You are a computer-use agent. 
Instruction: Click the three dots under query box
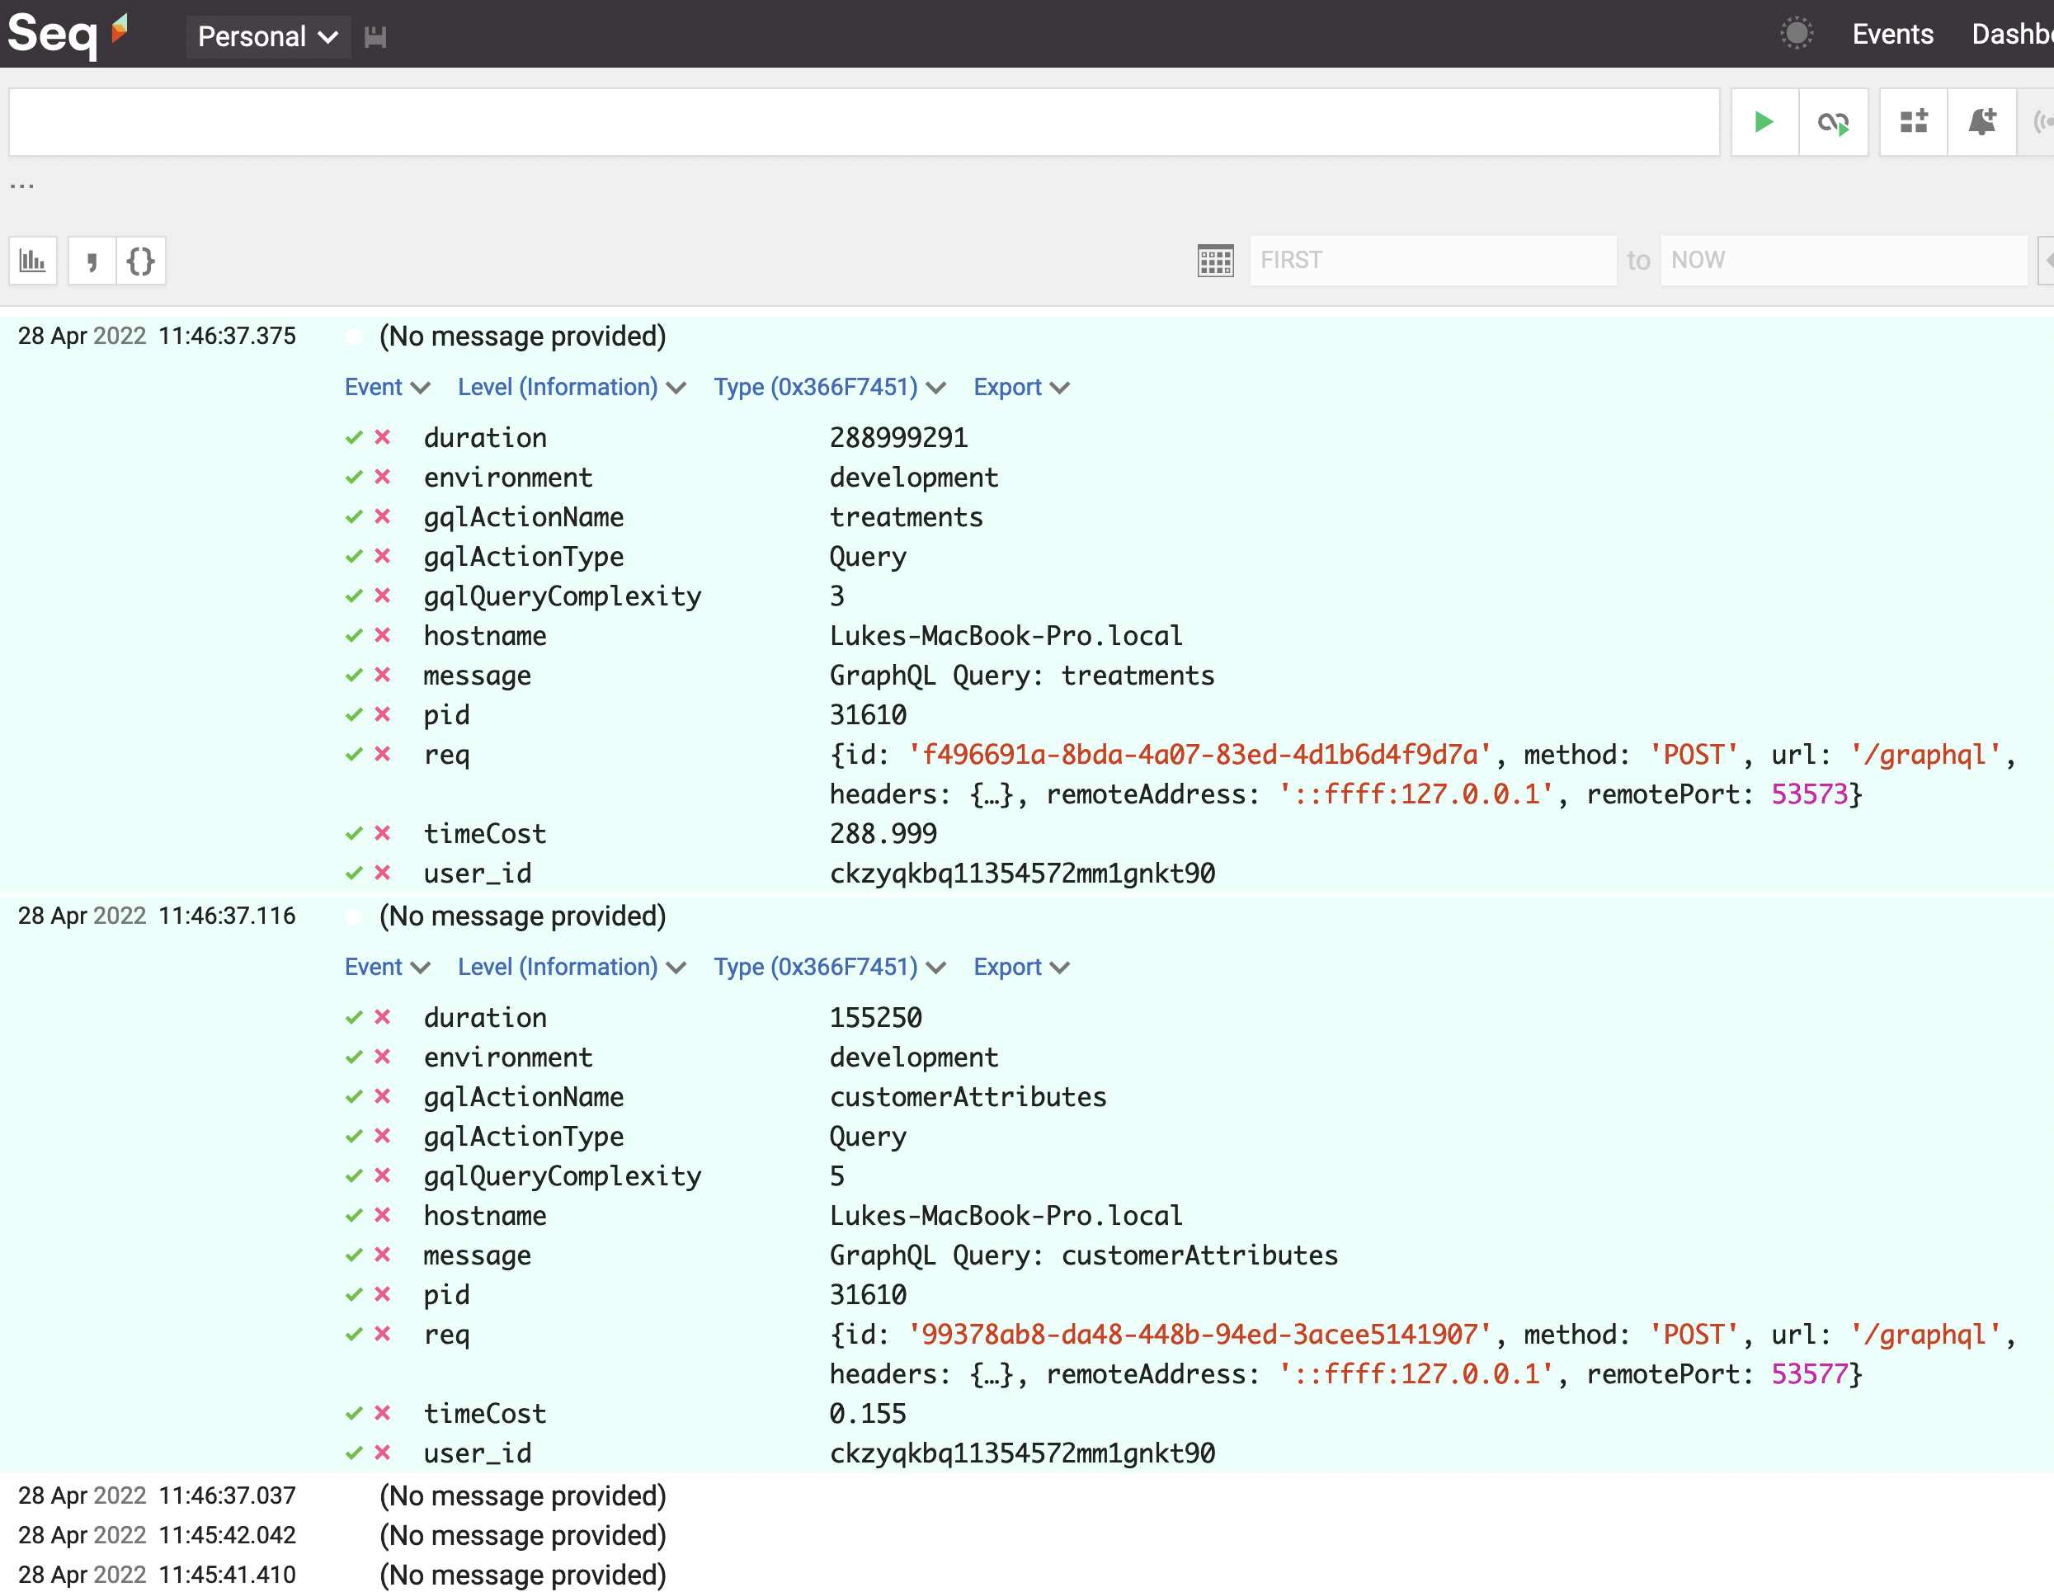point(21,186)
